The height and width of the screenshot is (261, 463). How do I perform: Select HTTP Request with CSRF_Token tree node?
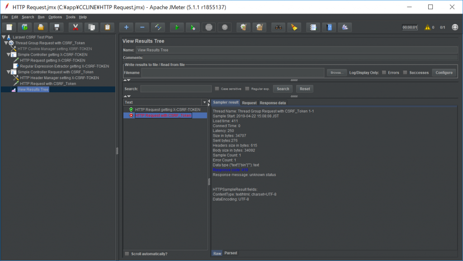[x=48, y=84]
